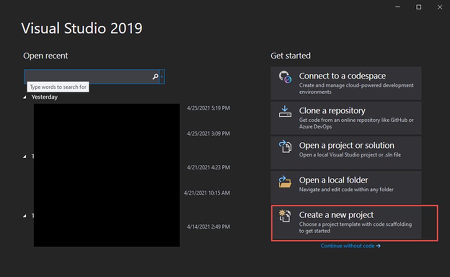450x277 pixels.
Task: Click the Connect to a codespace icon
Action: click(285, 77)
